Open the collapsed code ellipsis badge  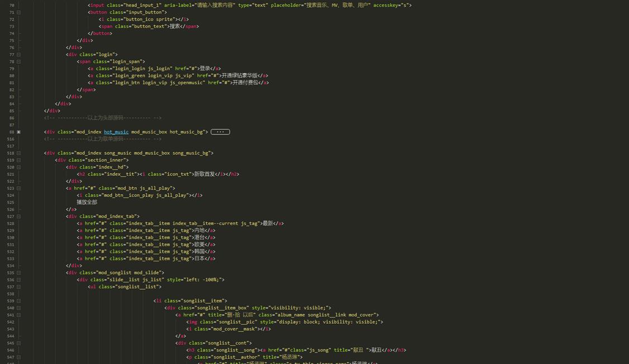pos(220,132)
